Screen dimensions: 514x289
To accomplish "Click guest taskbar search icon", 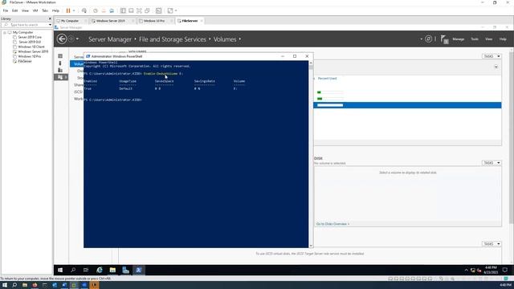I will [x=73, y=270].
